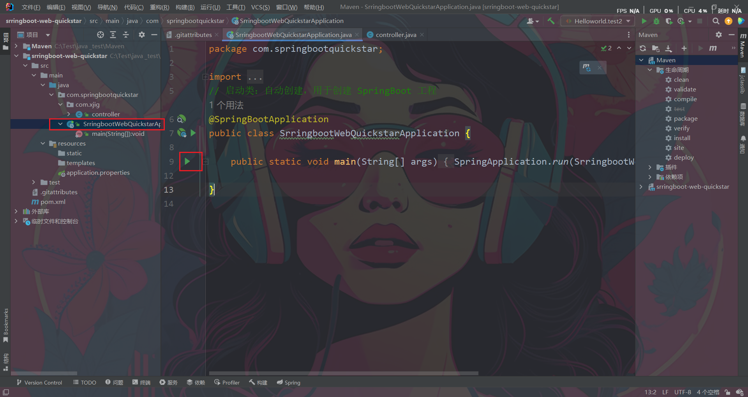This screenshot has height=397, width=748.
Task: Expand all in project panel
Action: [113, 35]
